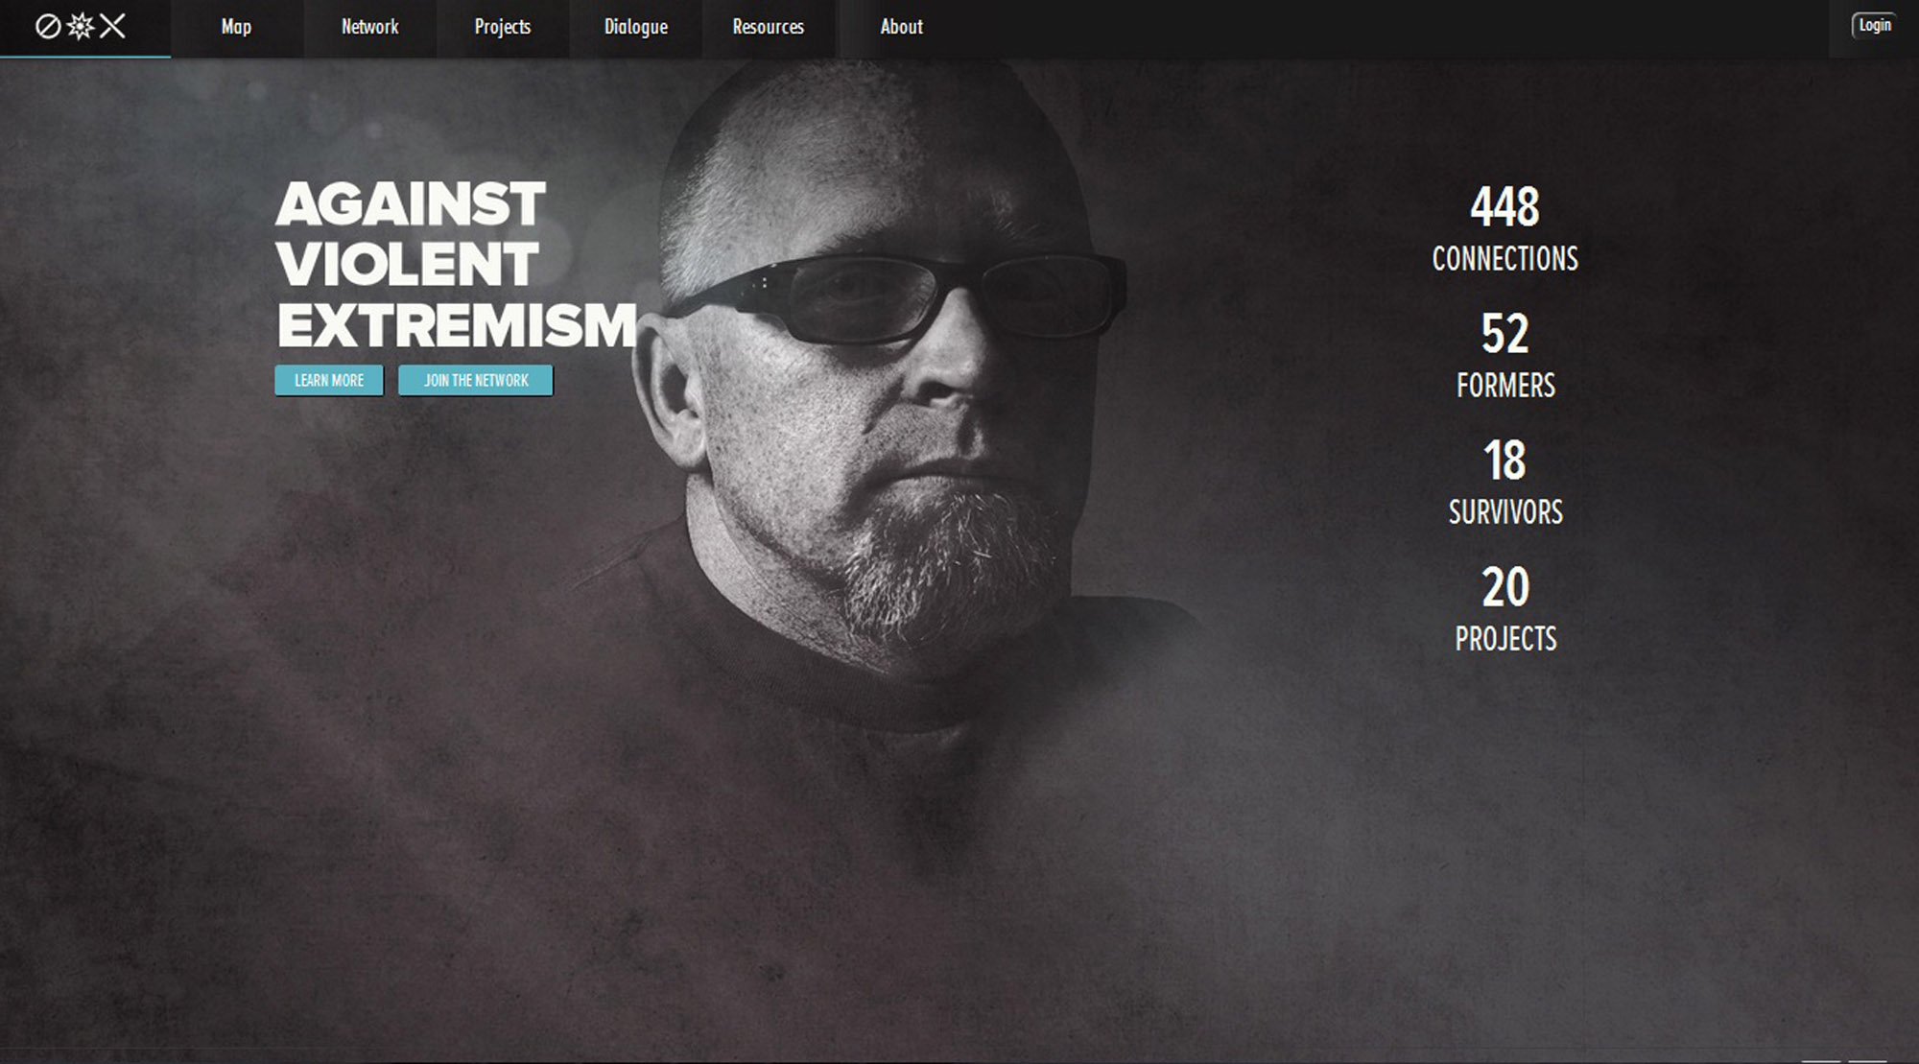Select the first slide indicator bar at the bottom
Viewport: 1919px width, 1064px height.
tap(1820, 1060)
